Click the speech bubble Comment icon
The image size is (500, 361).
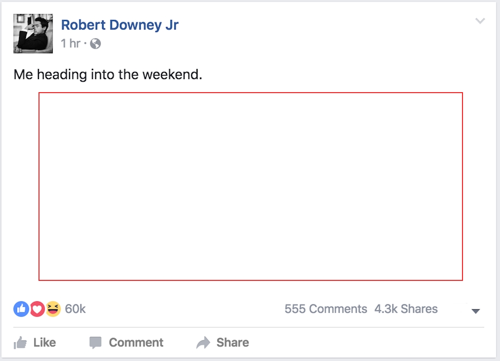pos(95,343)
